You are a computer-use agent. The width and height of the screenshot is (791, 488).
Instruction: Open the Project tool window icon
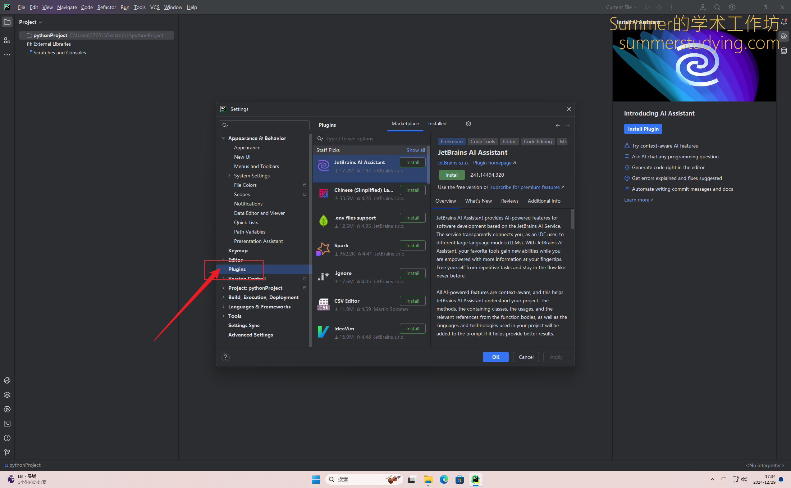pos(7,22)
